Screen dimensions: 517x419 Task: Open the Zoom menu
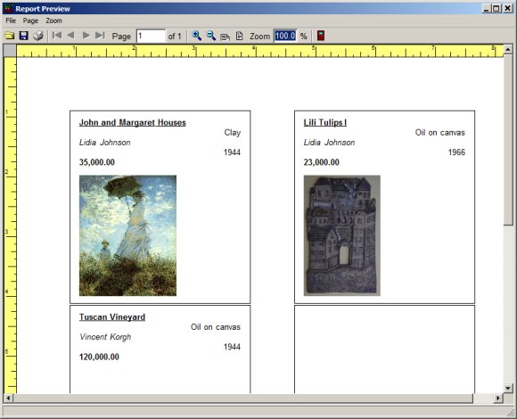pos(53,21)
